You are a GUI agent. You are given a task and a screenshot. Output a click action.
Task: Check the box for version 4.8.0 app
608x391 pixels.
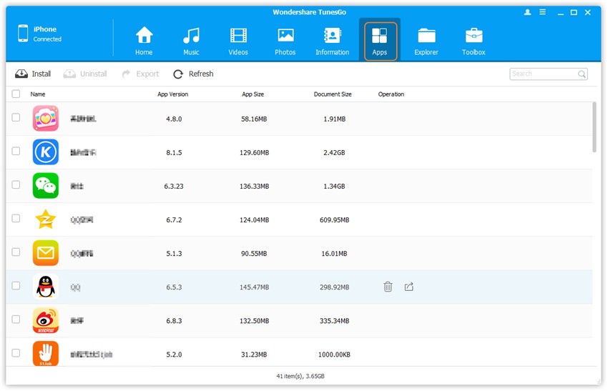tap(16, 117)
